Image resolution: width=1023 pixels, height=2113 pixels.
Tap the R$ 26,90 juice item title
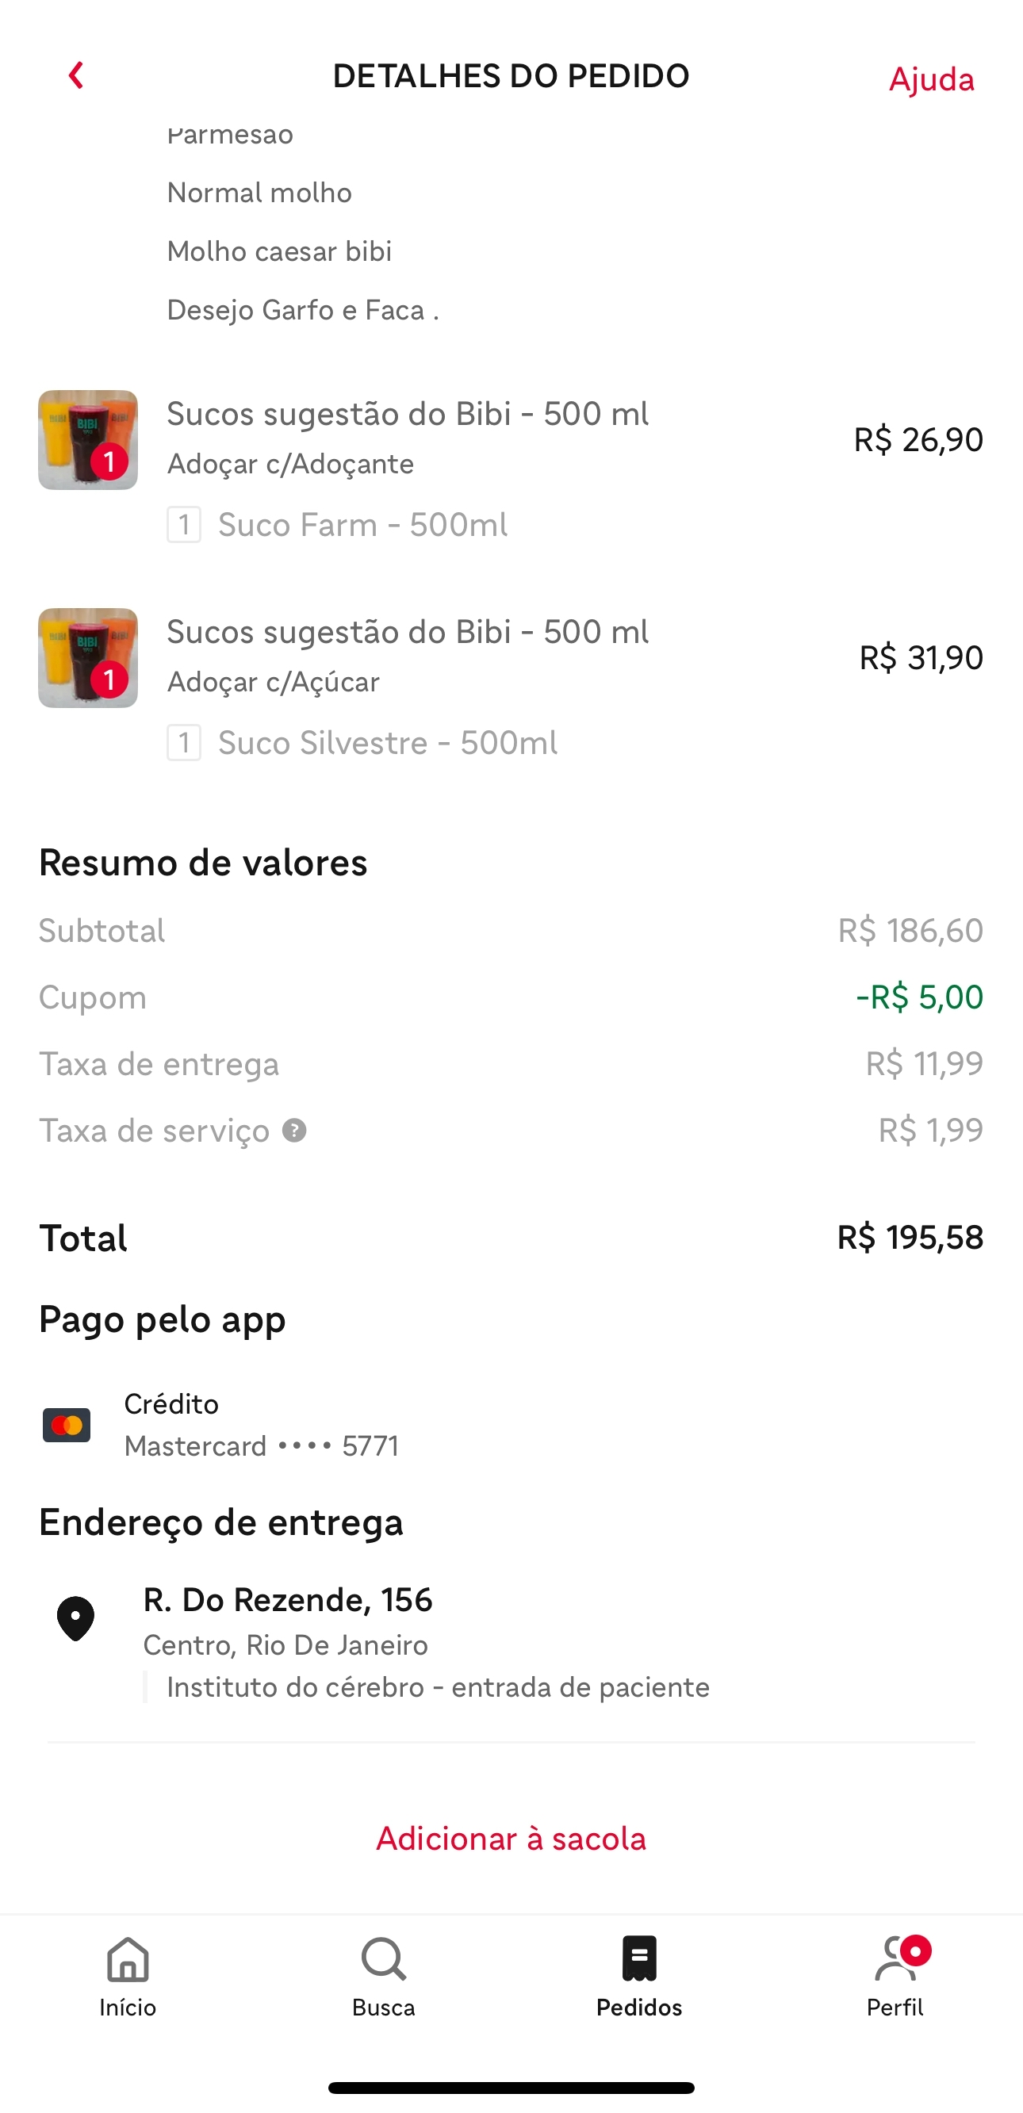pyautogui.click(x=408, y=414)
